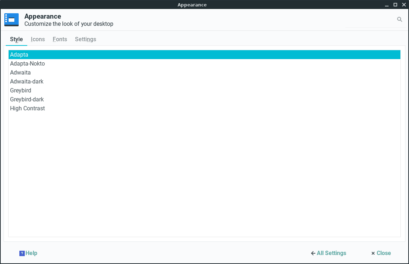Choose the Greybird theme
409x264 pixels.
(20, 90)
